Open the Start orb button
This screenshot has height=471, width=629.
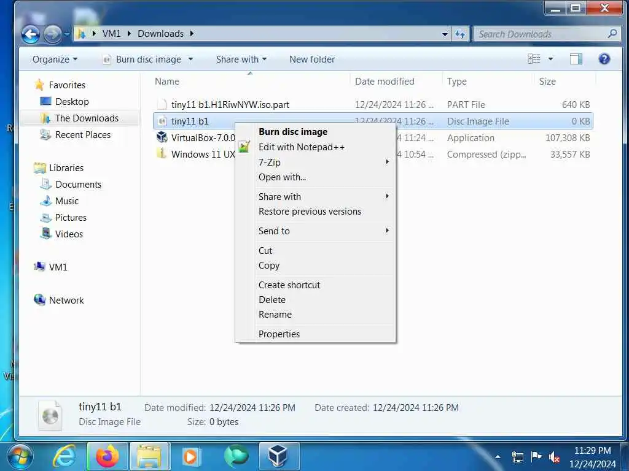[20, 456]
